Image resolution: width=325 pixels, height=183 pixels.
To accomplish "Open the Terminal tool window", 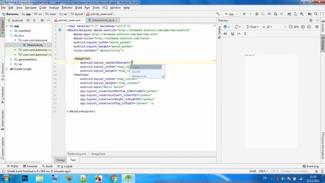I will point(30,166).
